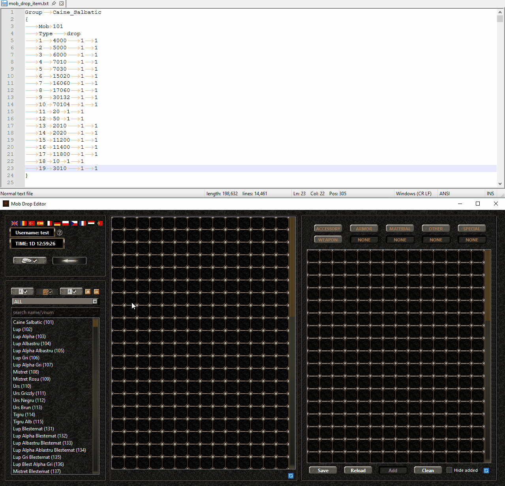Choose the Turkish flag language icon
The width and height of the screenshot is (505, 486).
[32, 223]
